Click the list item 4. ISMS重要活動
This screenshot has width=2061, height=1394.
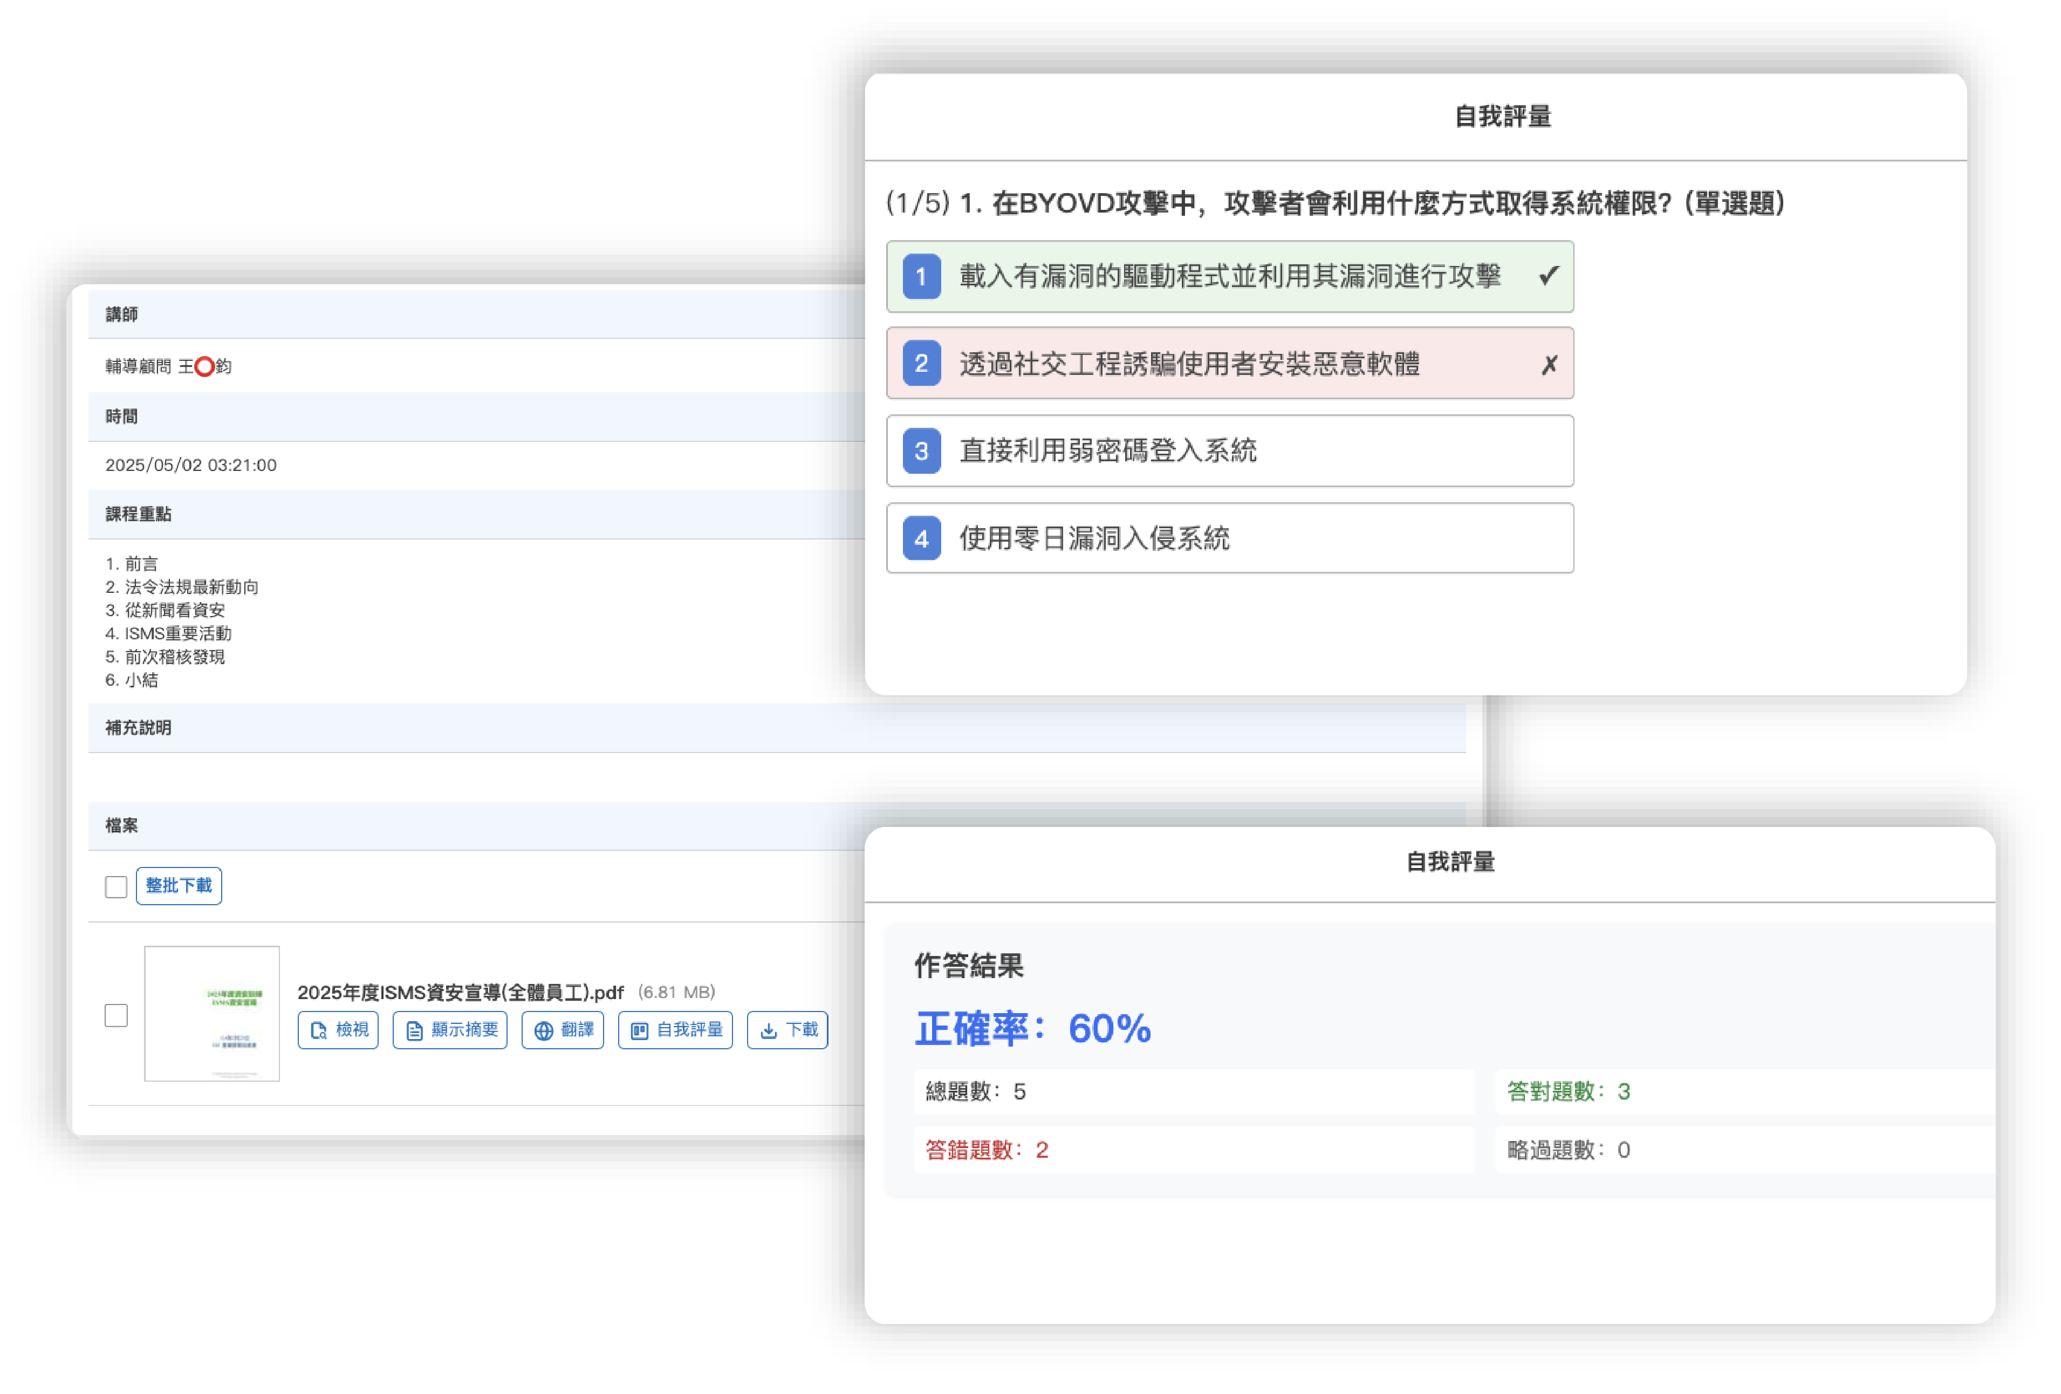[x=168, y=633]
